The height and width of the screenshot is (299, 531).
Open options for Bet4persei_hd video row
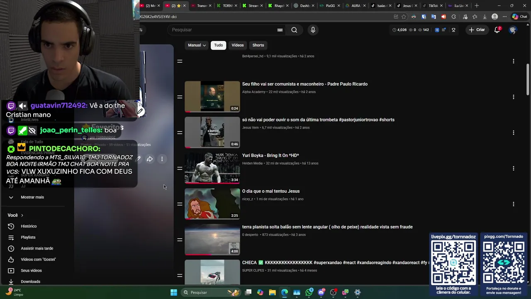[x=513, y=61]
